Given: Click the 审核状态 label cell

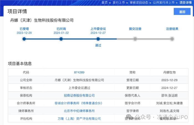Looking at the screenshot, I should [26, 88].
